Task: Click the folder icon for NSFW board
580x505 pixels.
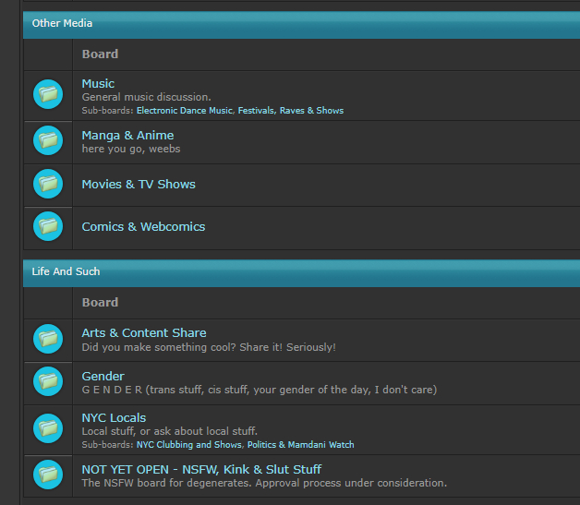Action: point(48,475)
